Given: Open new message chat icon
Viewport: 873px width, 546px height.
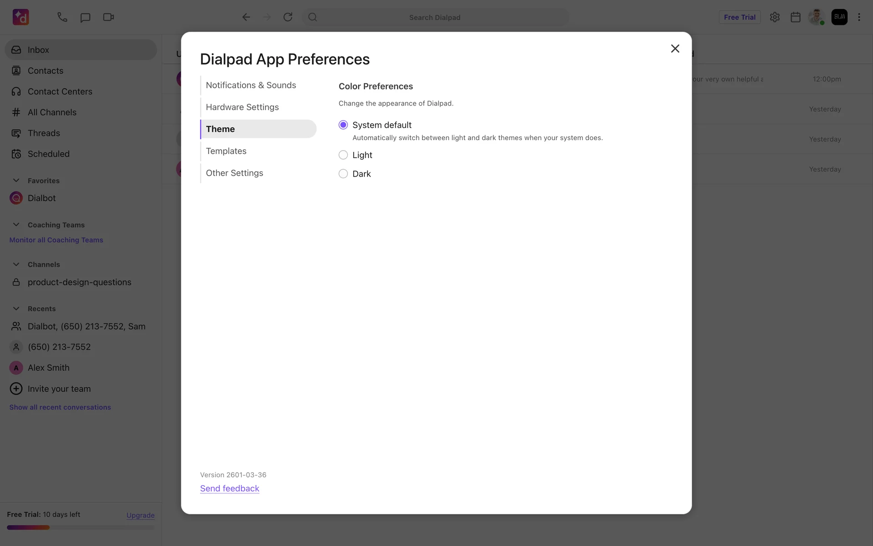Looking at the screenshot, I should click(x=85, y=17).
